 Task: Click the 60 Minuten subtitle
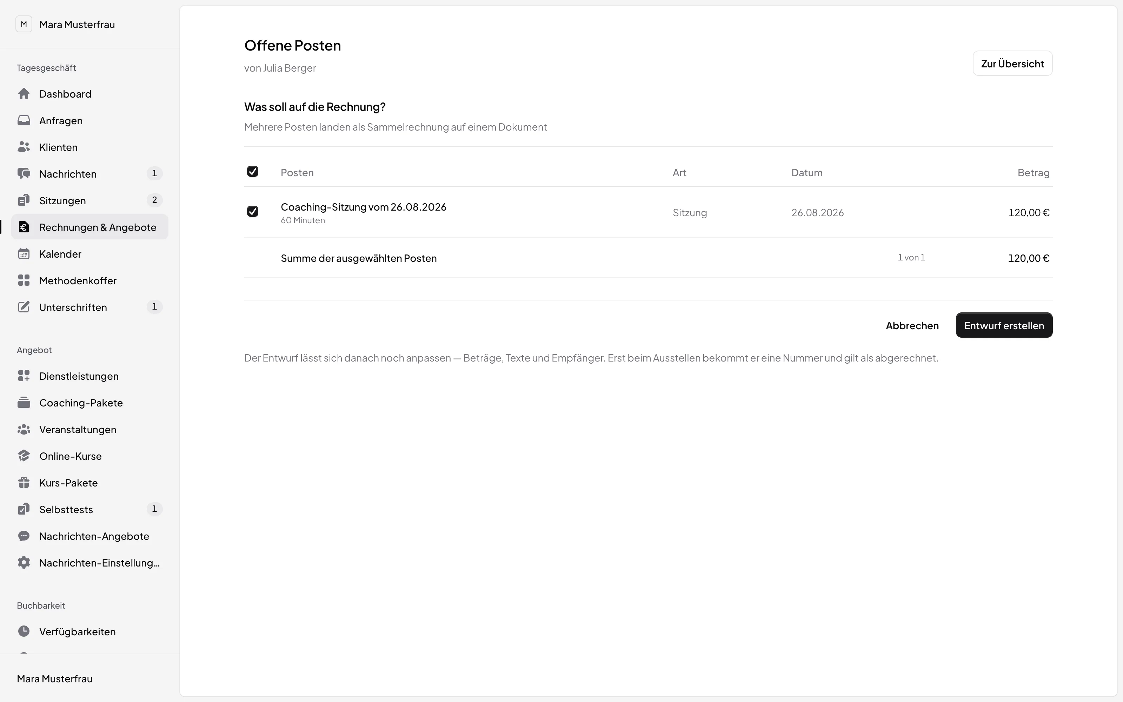point(303,220)
